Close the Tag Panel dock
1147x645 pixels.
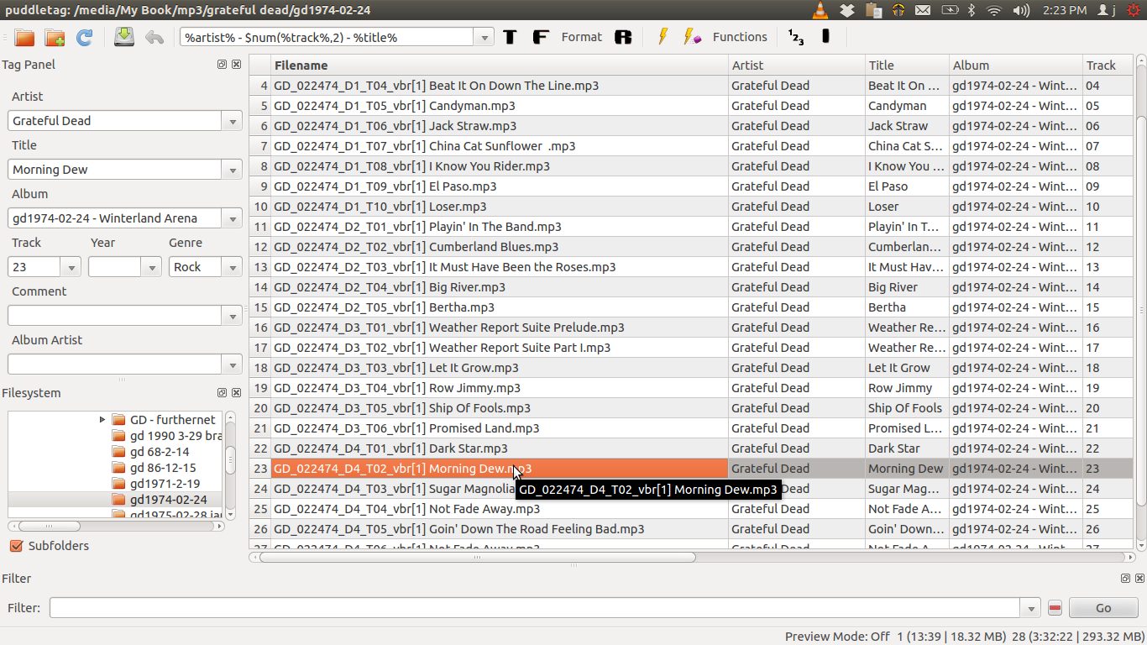pos(236,65)
